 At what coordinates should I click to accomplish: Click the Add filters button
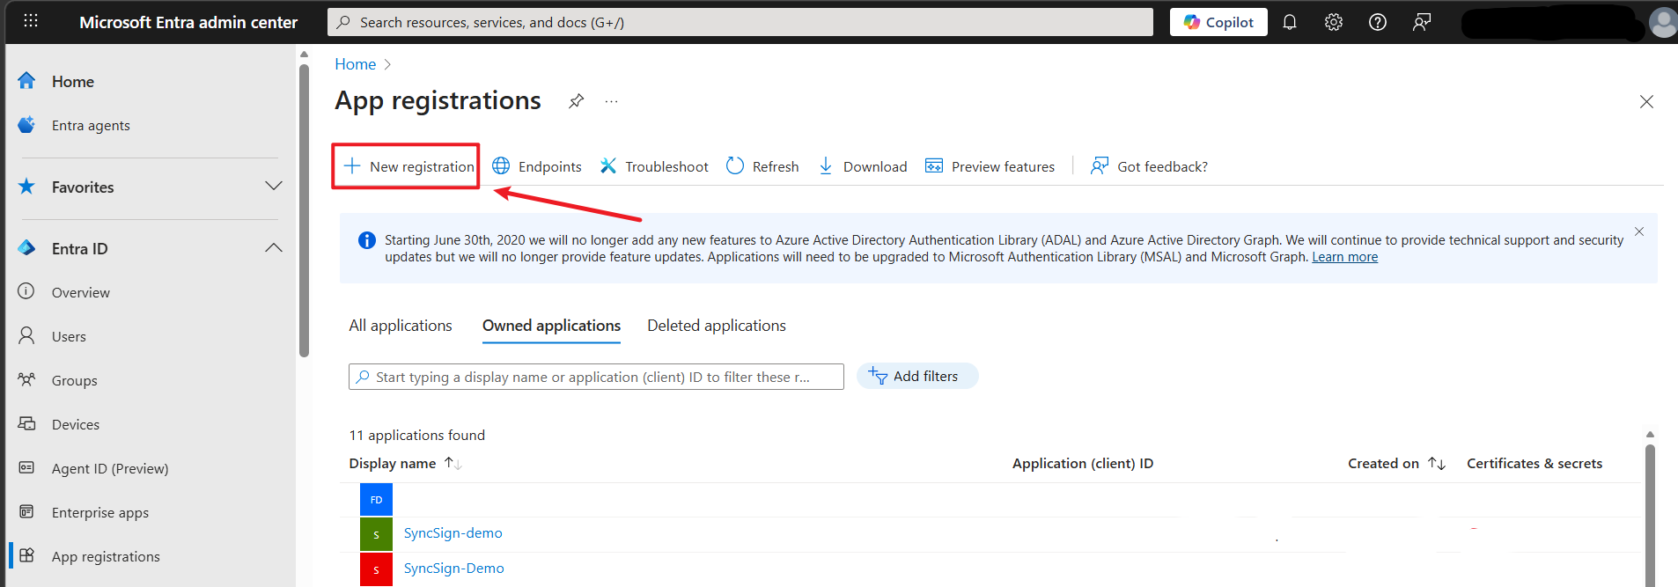pyautogui.click(x=916, y=377)
